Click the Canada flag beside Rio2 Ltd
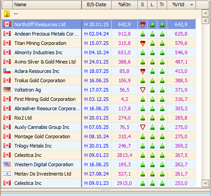The width and height of the screenshot is (211, 196). (x=7, y=118)
